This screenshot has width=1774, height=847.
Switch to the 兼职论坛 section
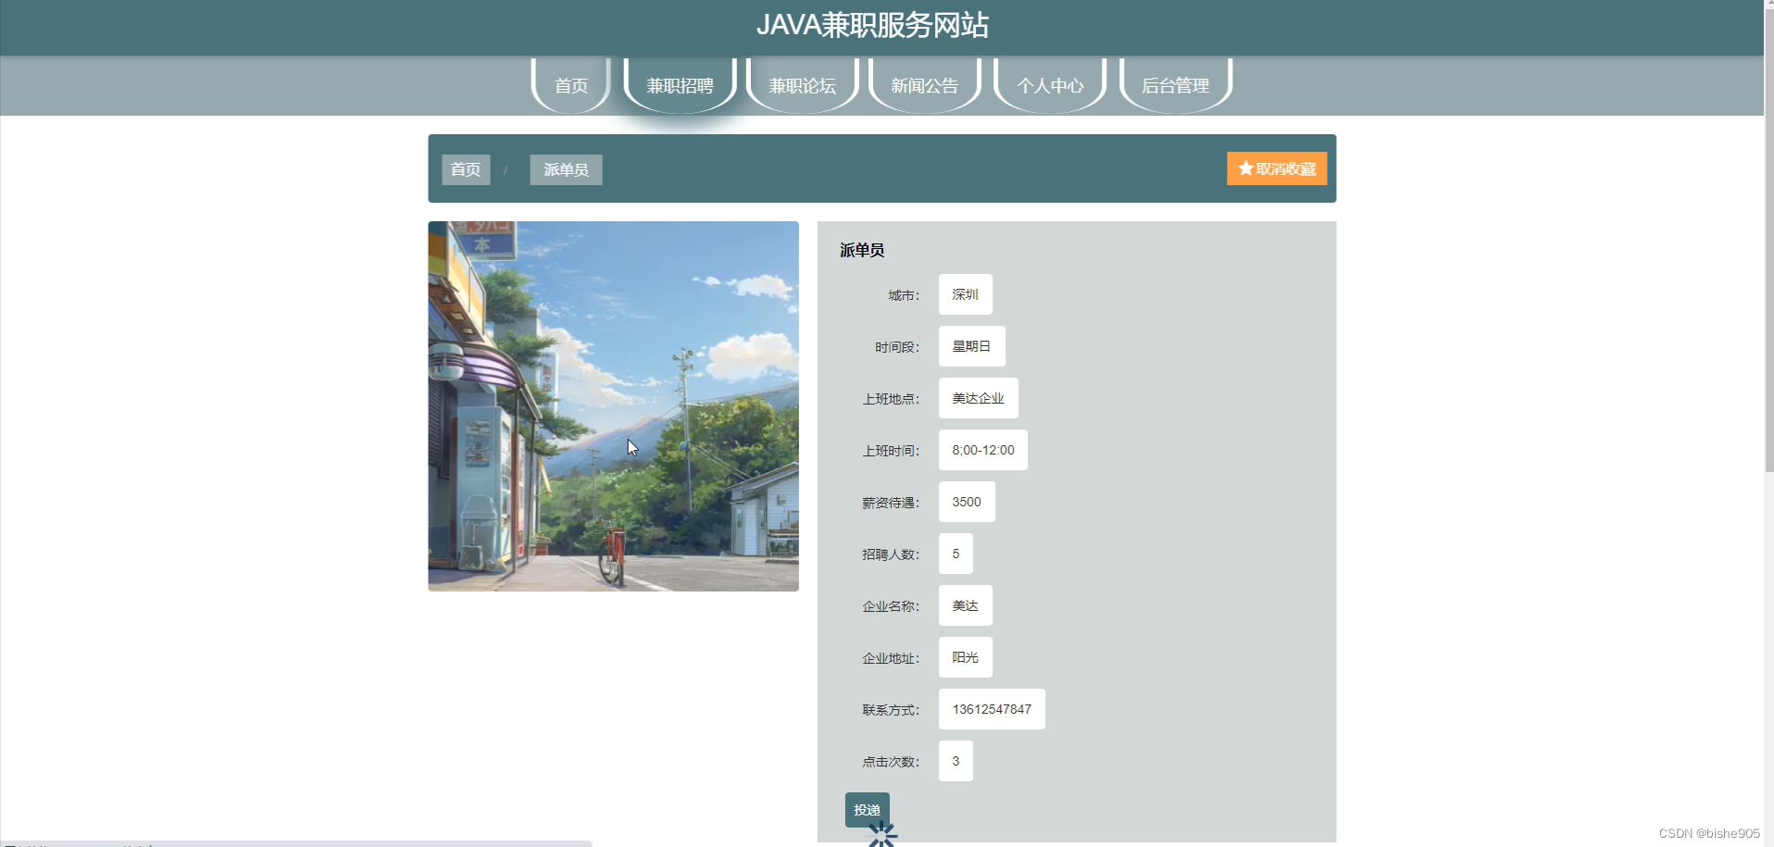click(802, 85)
